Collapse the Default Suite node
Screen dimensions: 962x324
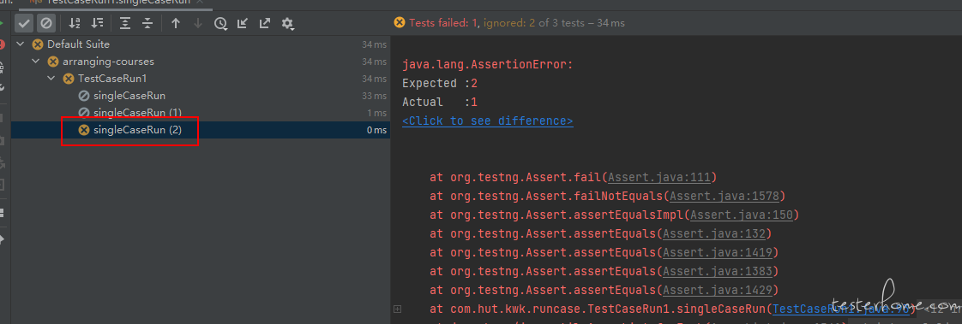(21, 44)
